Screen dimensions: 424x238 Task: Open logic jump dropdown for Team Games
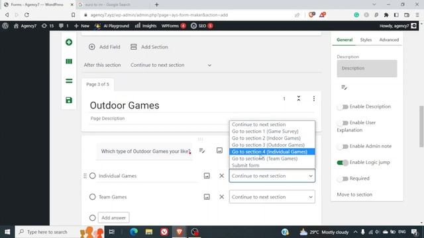tap(272, 197)
